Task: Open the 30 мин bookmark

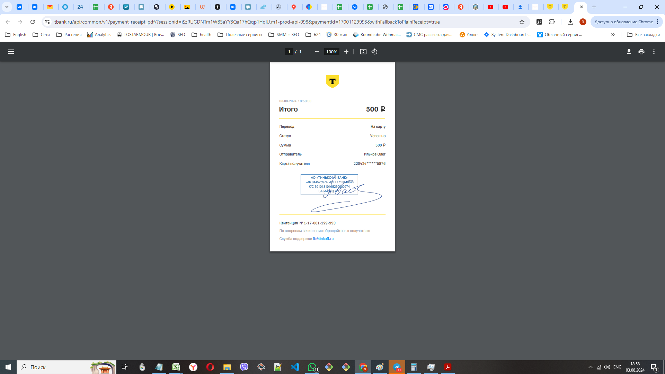Action: pos(337,35)
